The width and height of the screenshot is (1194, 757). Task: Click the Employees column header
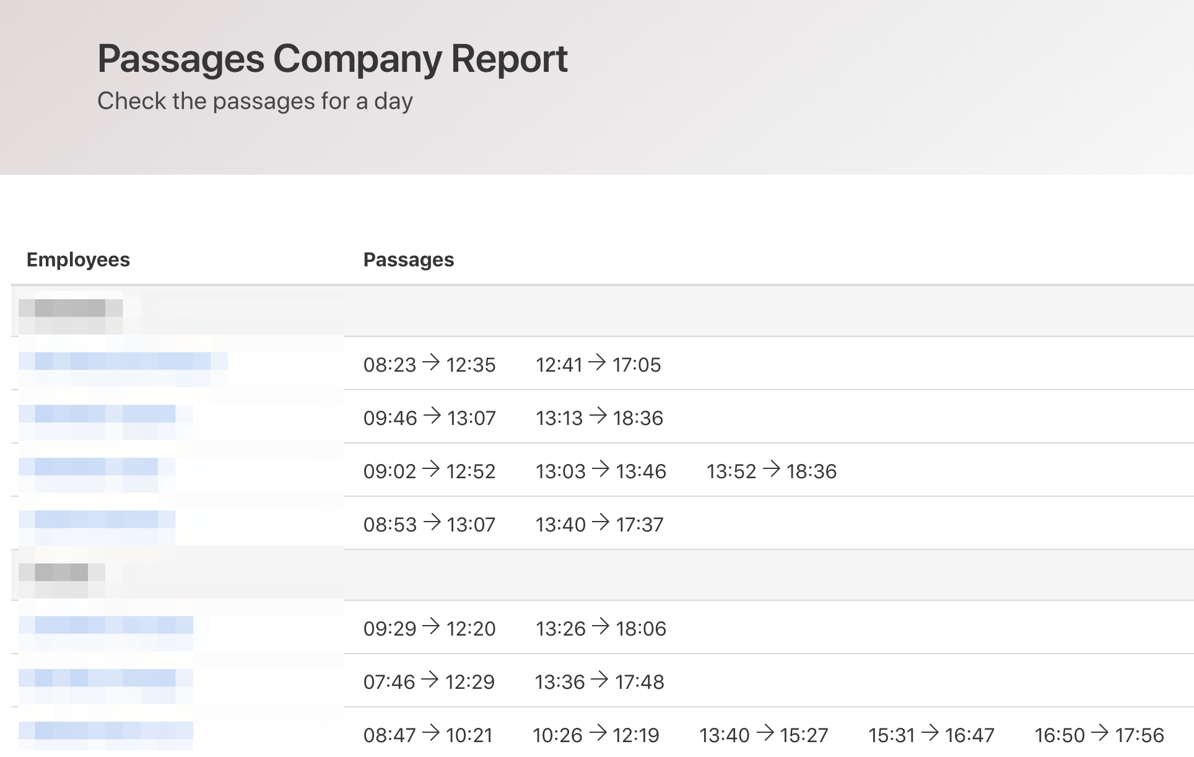click(x=78, y=260)
